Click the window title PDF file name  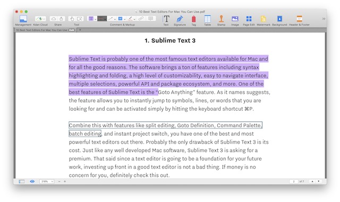pyautogui.click(x=172, y=12)
